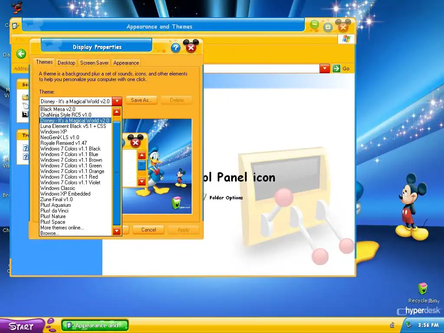
Task: Select ChaNinja Style RC5 v1.0 theme
Action: click(75, 114)
